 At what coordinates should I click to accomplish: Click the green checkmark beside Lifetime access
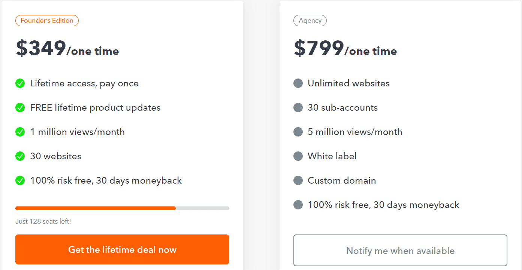click(20, 83)
